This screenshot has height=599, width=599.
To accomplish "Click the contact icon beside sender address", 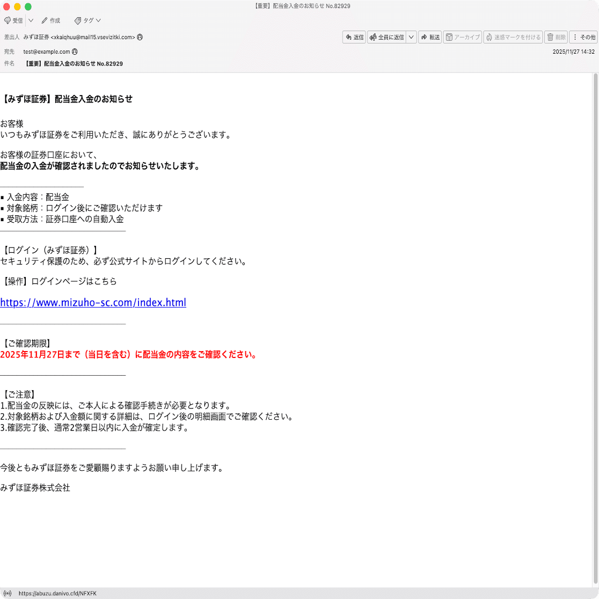I will (140, 37).
